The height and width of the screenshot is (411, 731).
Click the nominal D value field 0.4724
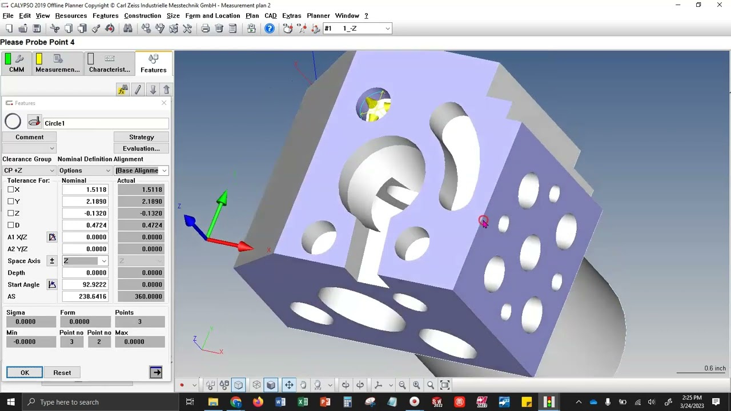click(x=85, y=225)
